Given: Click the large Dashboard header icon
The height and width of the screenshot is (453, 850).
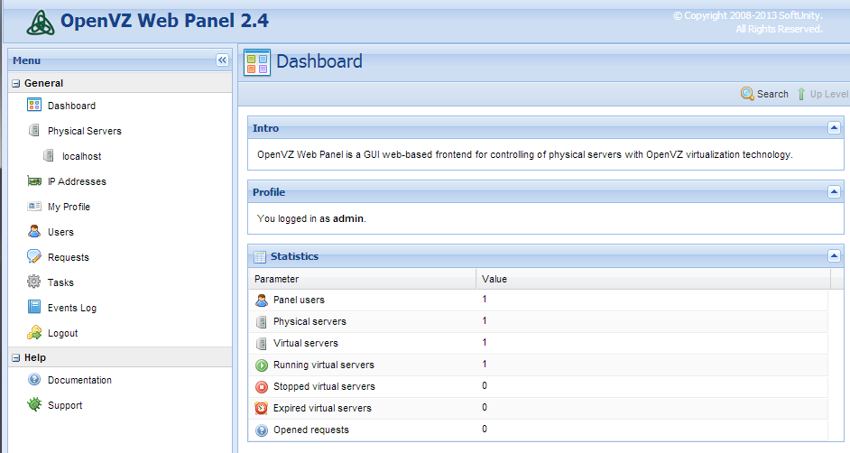Looking at the screenshot, I should [257, 62].
